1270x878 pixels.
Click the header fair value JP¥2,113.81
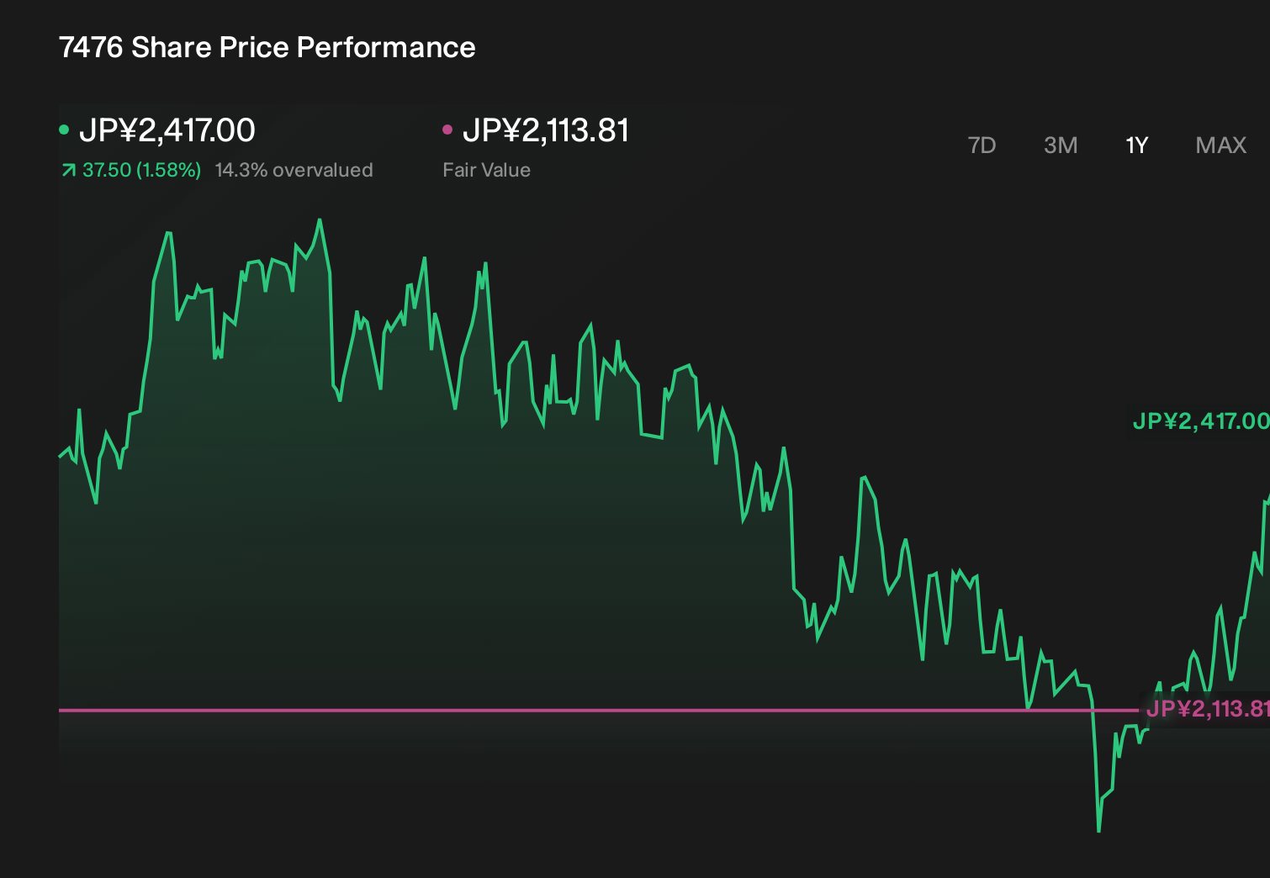tap(546, 130)
